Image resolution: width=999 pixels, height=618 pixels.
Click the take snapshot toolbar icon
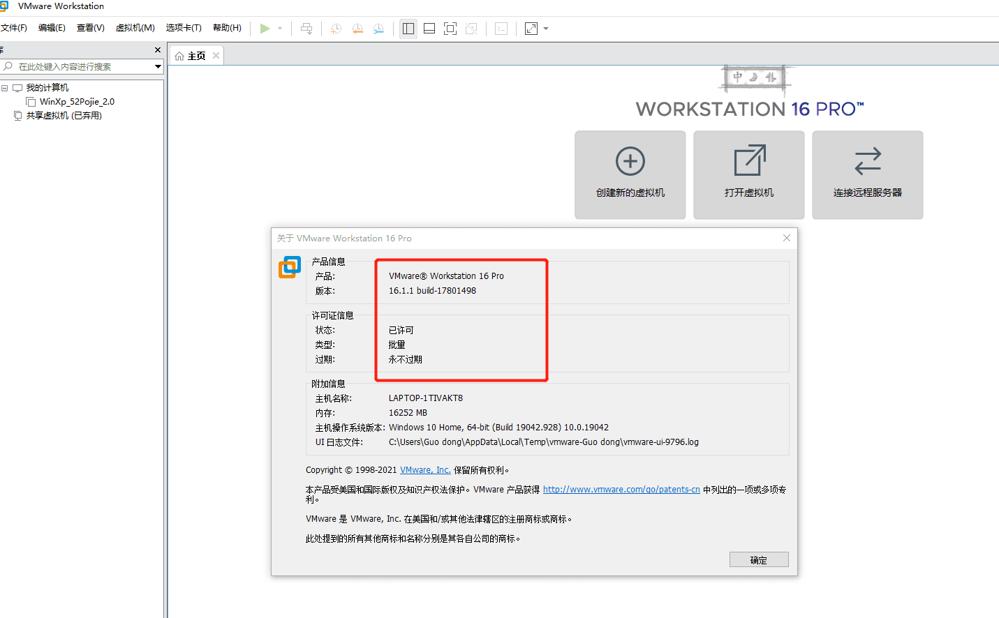click(x=336, y=29)
